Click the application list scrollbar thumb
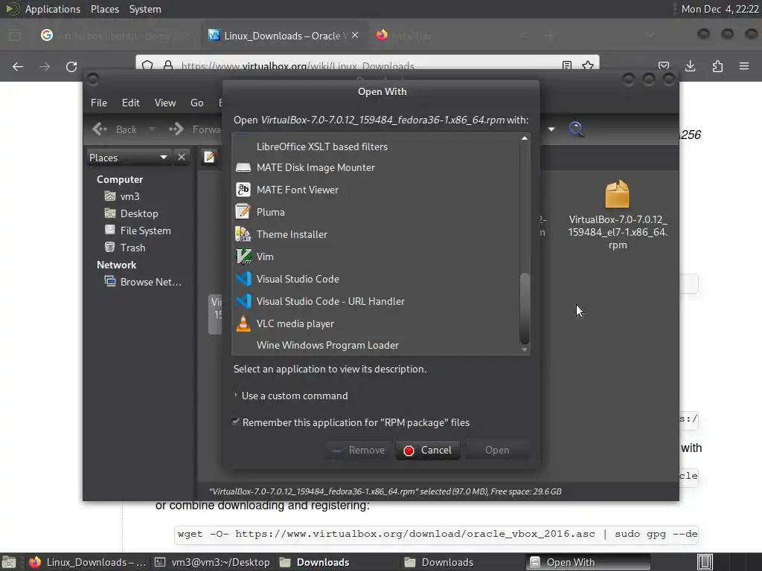 (x=525, y=308)
